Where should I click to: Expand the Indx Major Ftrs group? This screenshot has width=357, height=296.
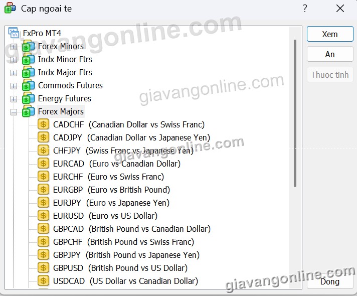point(14,73)
